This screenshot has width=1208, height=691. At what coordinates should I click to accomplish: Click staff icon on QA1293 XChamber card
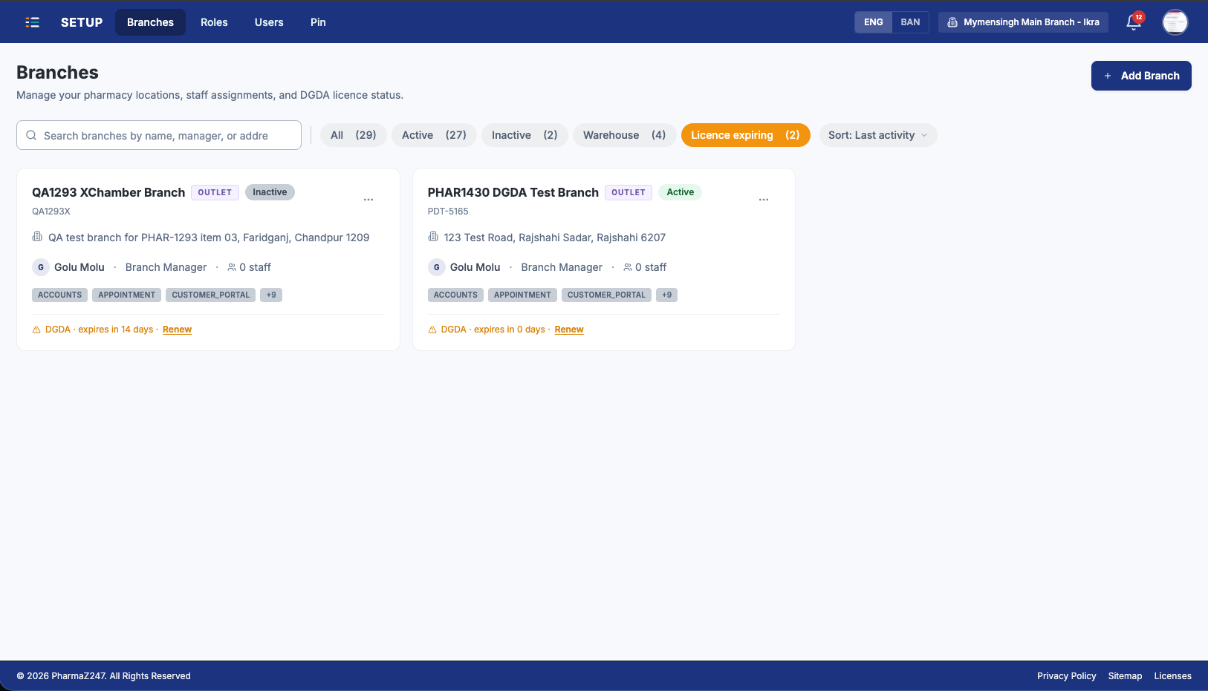pos(232,267)
